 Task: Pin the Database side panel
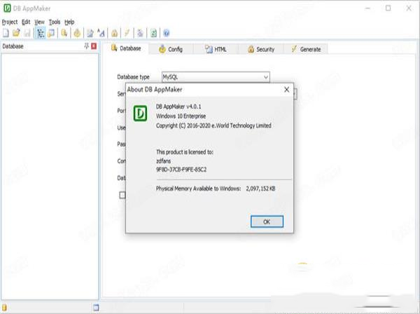click(x=87, y=46)
